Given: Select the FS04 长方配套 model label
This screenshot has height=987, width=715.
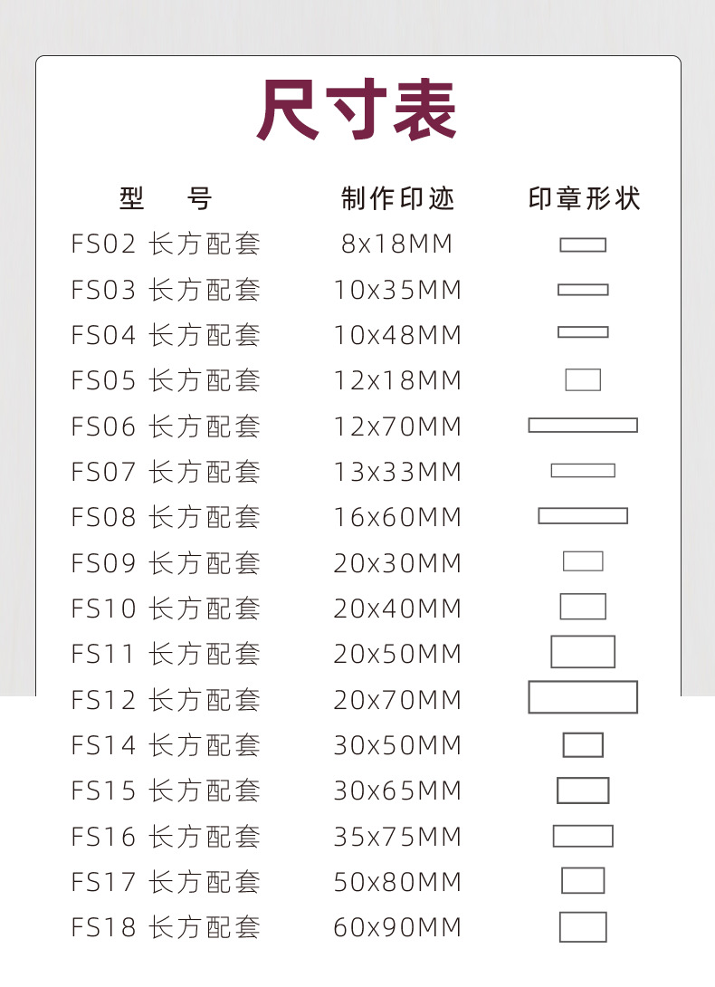Looking at the screenshot, I should click(x=166, y=336).
